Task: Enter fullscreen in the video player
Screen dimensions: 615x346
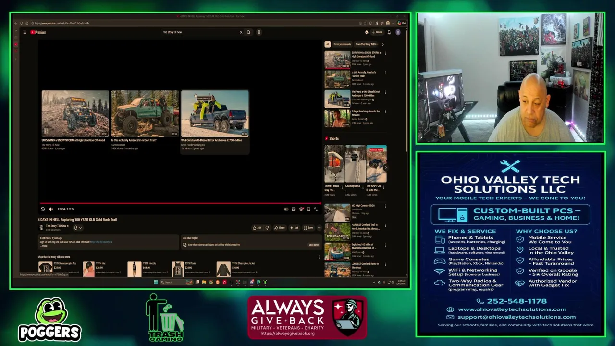Action: pos(316,209)
